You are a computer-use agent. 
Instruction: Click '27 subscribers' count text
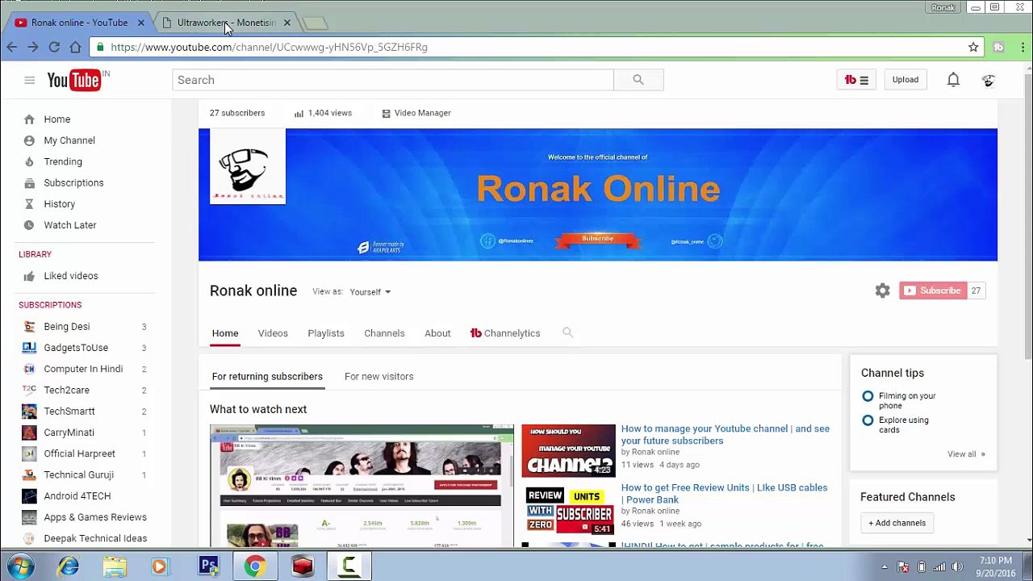(x=237, y=113)
